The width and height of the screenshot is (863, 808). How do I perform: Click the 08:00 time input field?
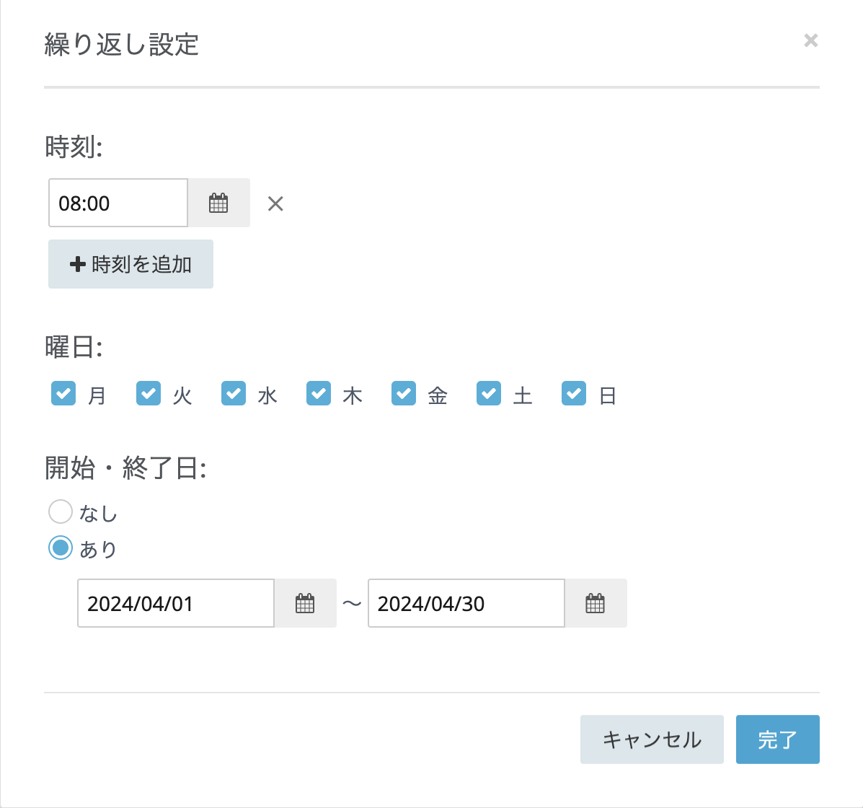coord(118,203)
